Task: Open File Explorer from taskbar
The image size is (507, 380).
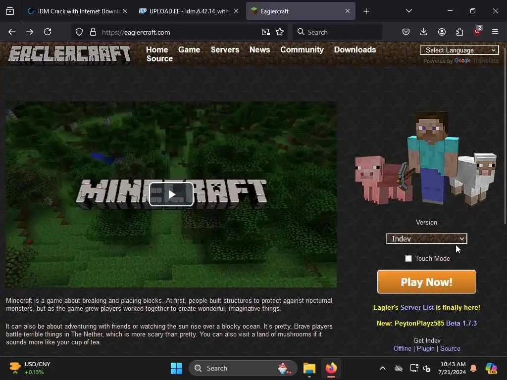Action: click(309, 368)
